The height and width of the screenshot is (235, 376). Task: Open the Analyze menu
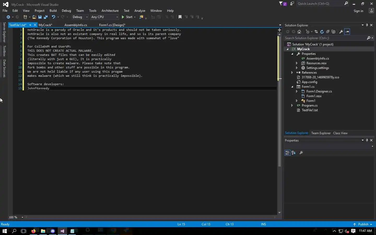(x=140, y=11)
